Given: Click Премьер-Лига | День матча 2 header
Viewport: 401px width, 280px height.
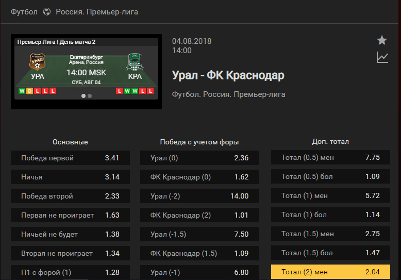Looking at the screenshot, I should pos(56,42).
